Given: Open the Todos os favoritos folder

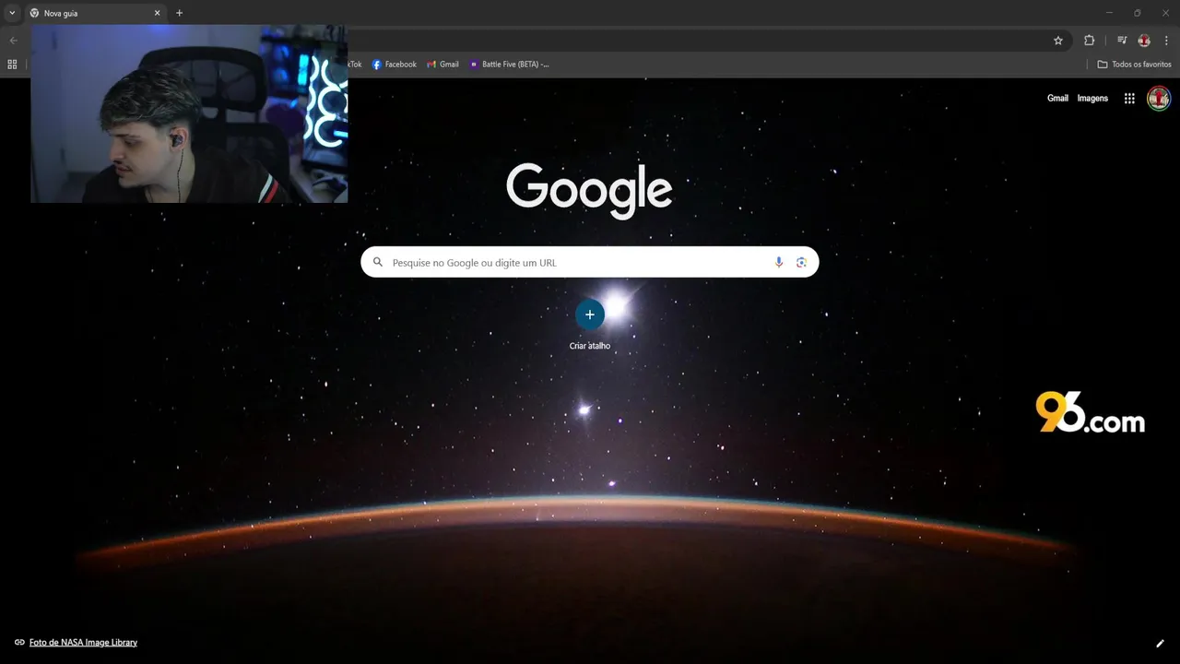Looking at the screenshot, I should pyautogui.click(x=1134, y=65).
